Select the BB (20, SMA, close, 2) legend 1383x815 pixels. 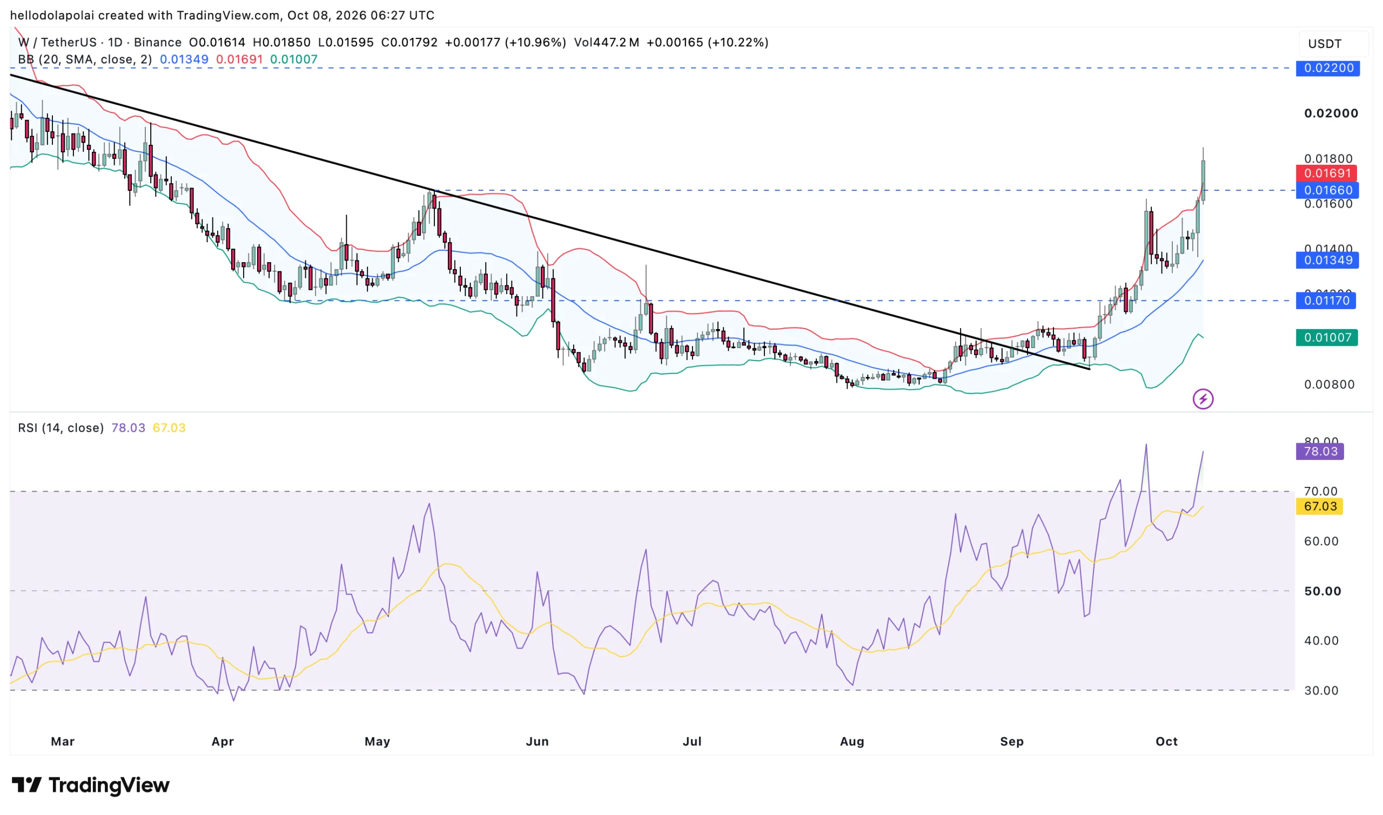(85, 59)
